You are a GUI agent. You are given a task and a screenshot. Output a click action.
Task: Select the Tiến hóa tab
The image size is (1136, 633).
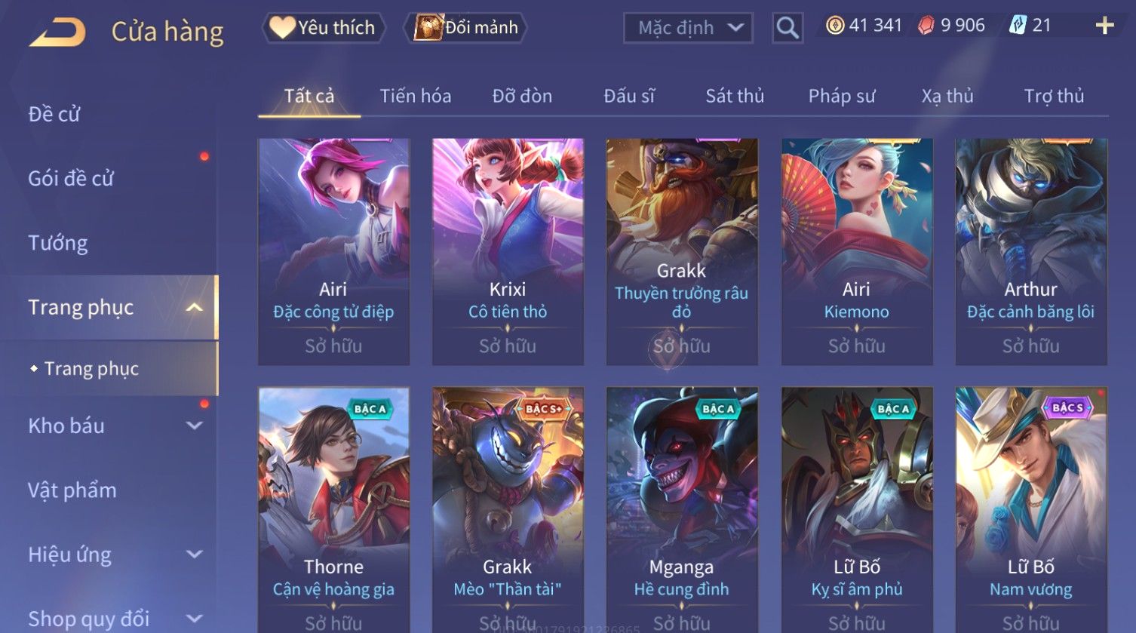pos(416,97)
